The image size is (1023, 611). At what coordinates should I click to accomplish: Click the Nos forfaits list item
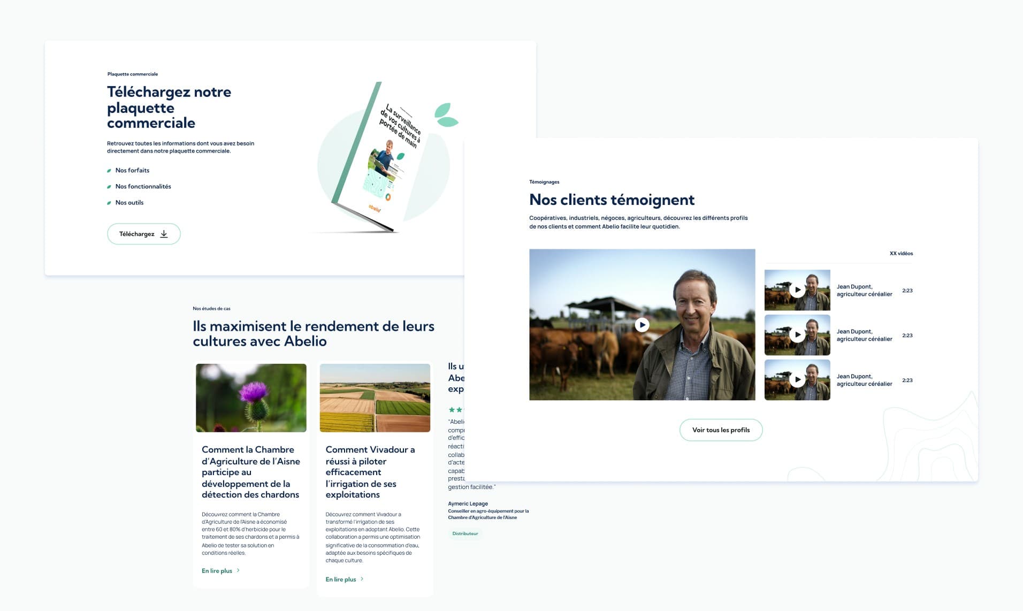pos(132,170)
